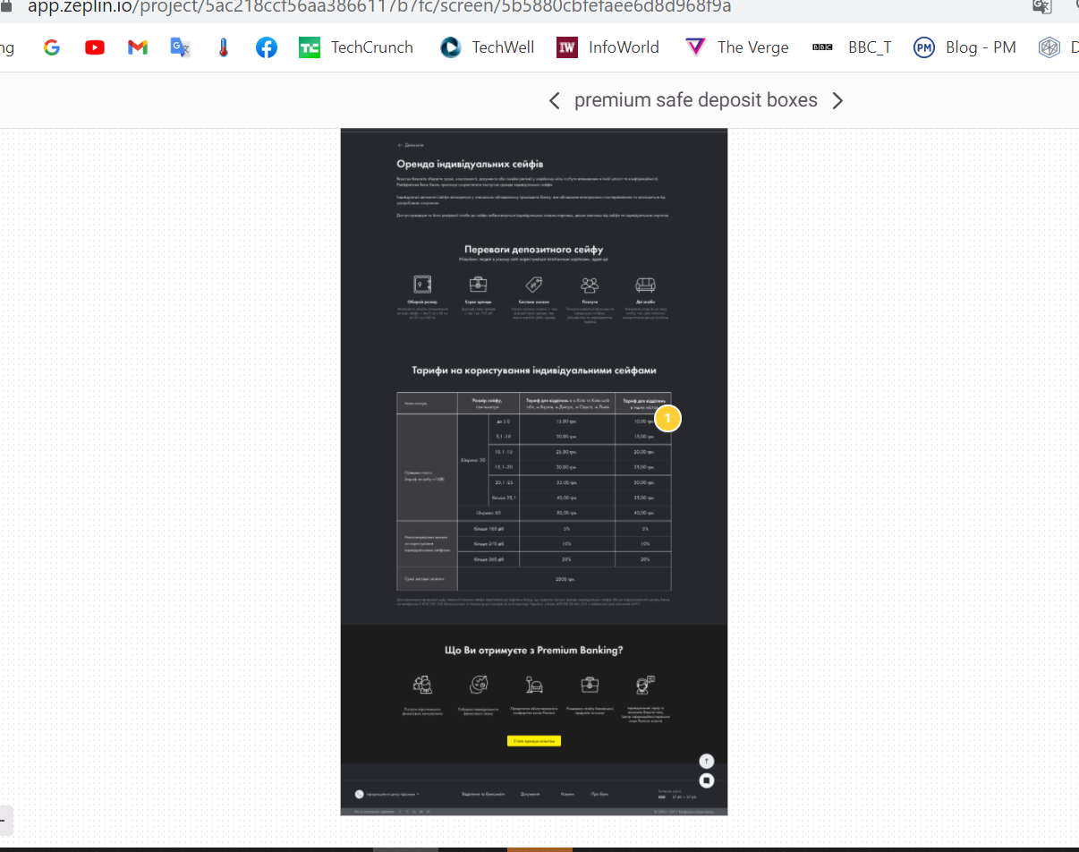Viewport: 1079px width, 852px height.
Task: Click the yellow button in the mockup
Action: click(533, 741)
